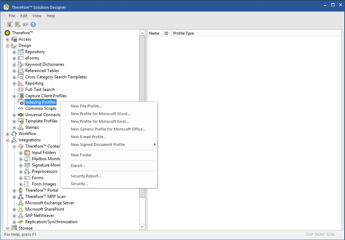Click the Full-Text Search icon
345x240 pixels.
(x=21, y=90)
